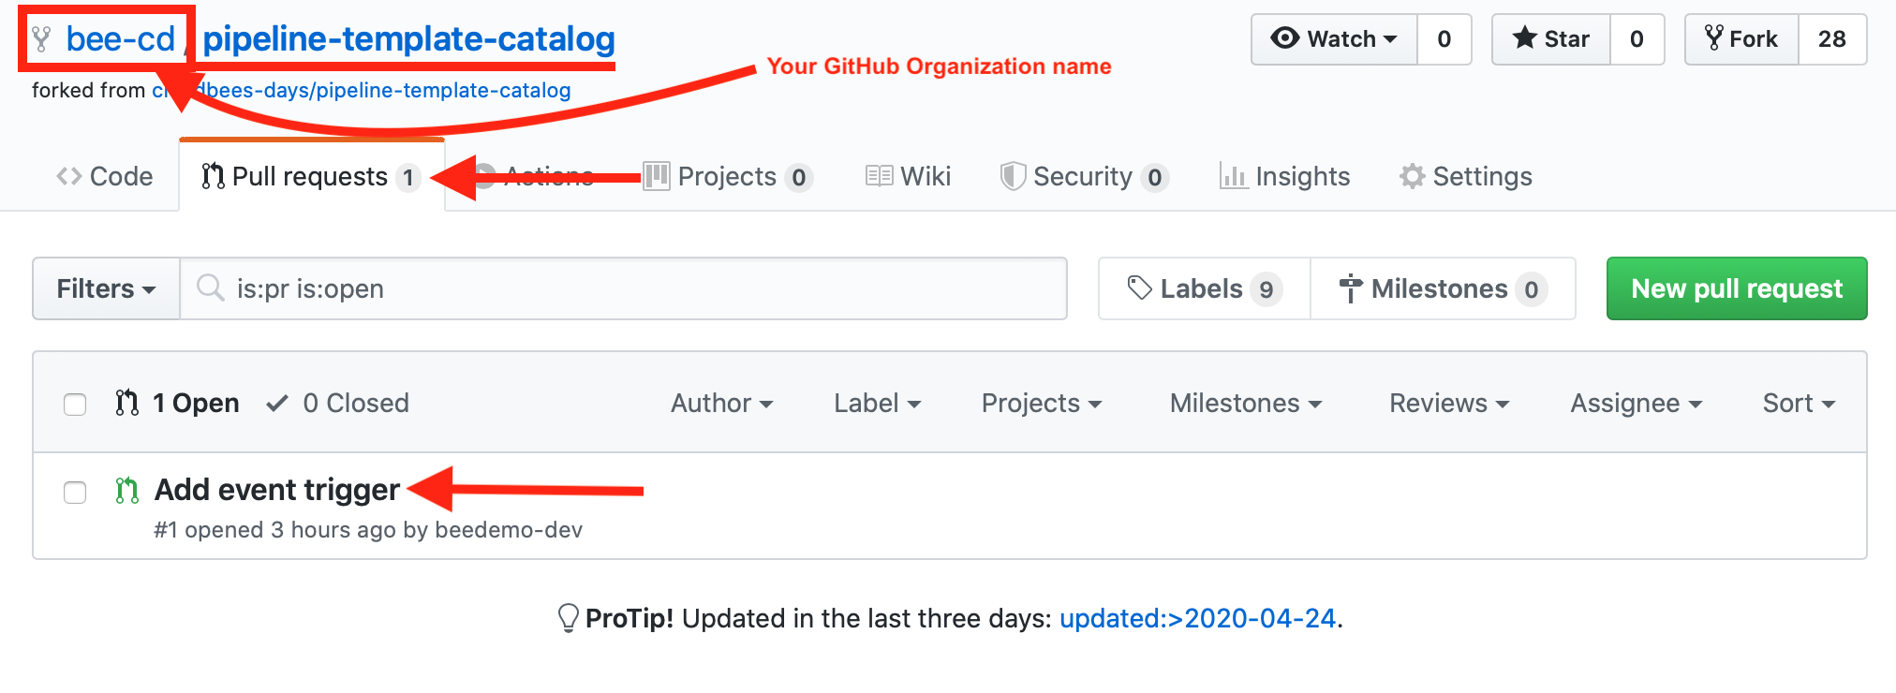Open the Add event trigger pull request
The height and width of the screenshot is (693, 1896).
(x=277, y=490)
